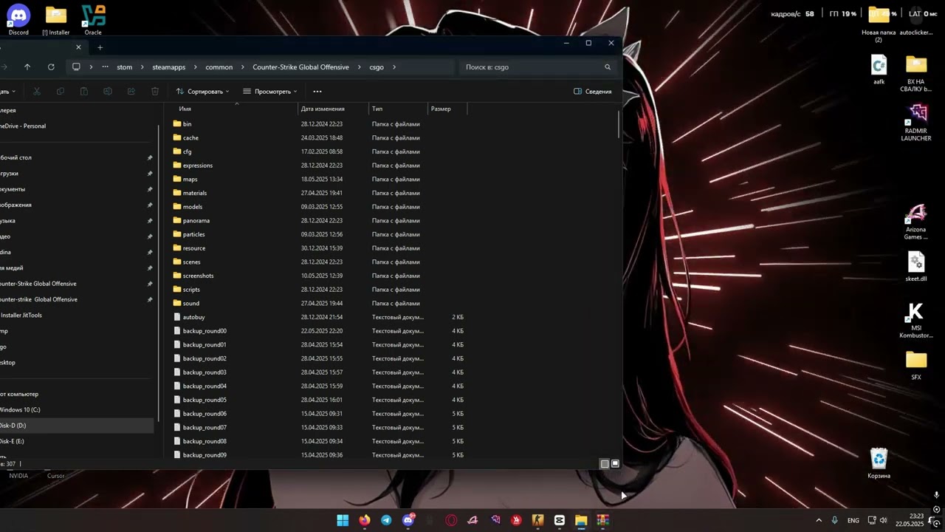This screenshot has width=945, height=532.
Task: Sort by Дата изменения column header
Action: tap(333, 109)
